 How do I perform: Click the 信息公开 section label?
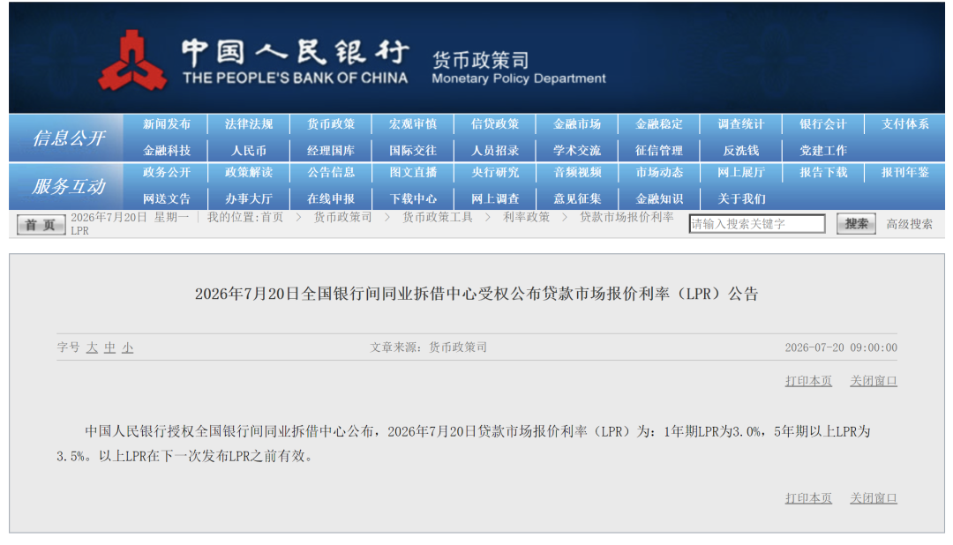point(69,138)
